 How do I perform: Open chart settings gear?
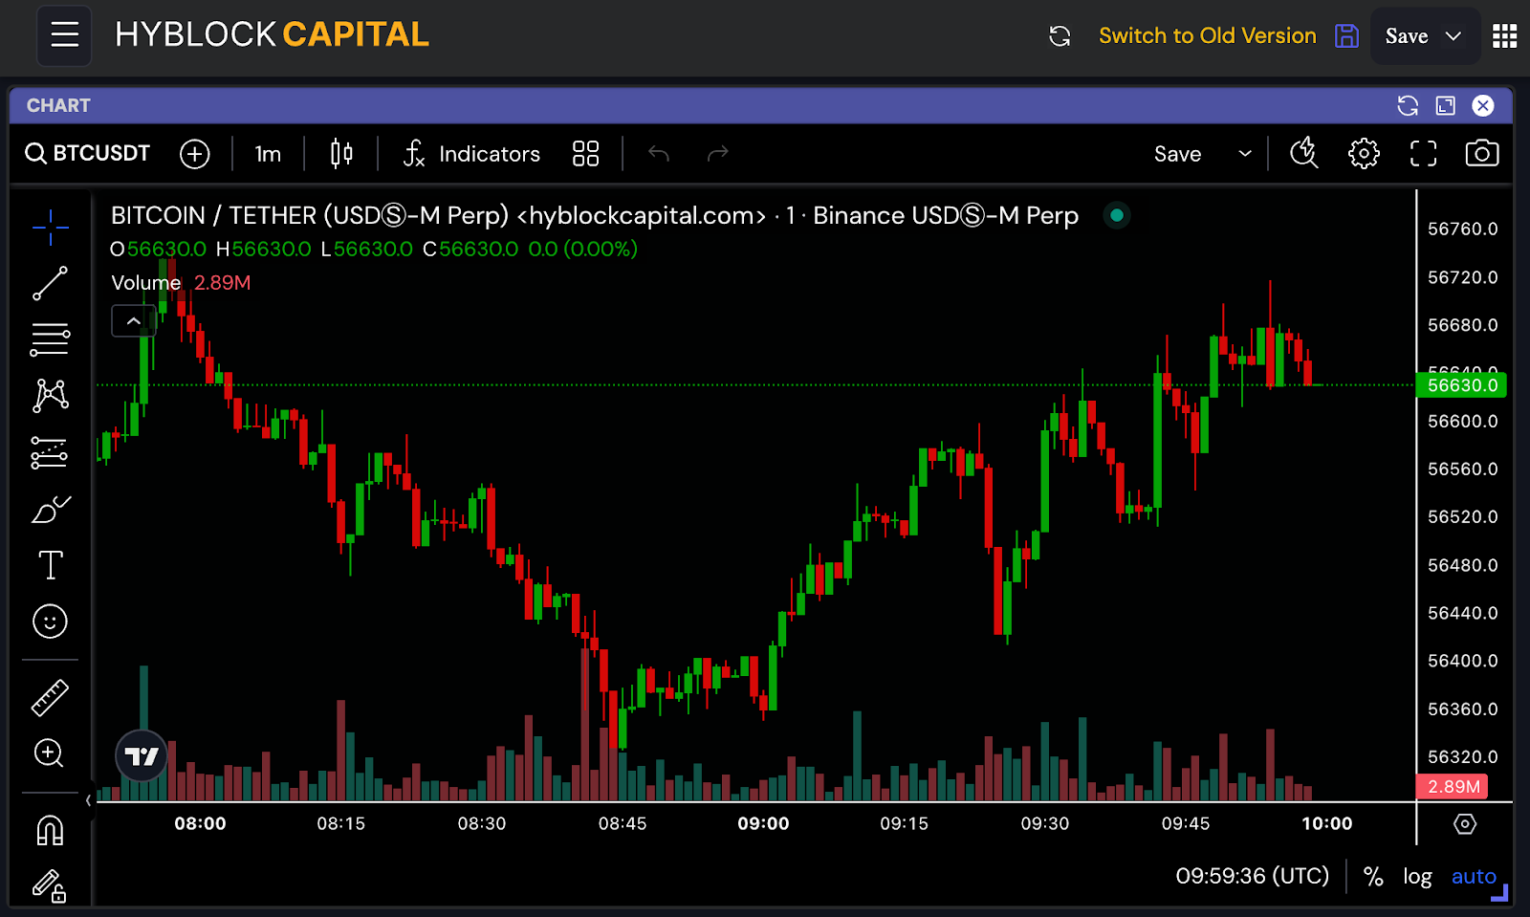tap(1364, 154)
